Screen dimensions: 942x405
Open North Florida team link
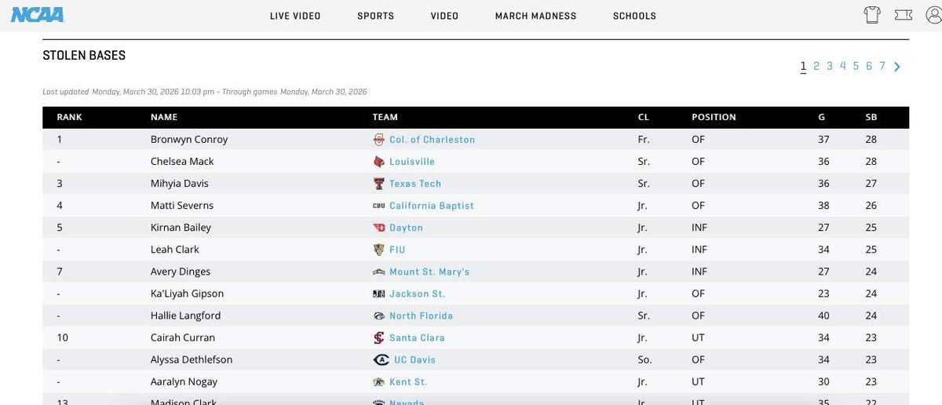pyautogui.click(x=421, y=316)
